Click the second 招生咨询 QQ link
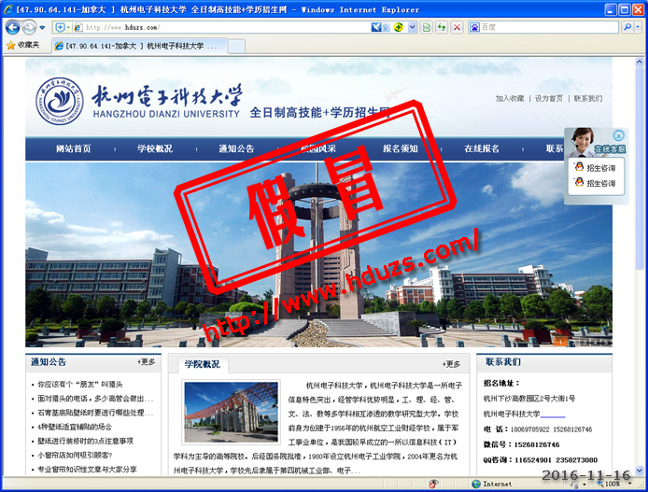 coord(601,183)
